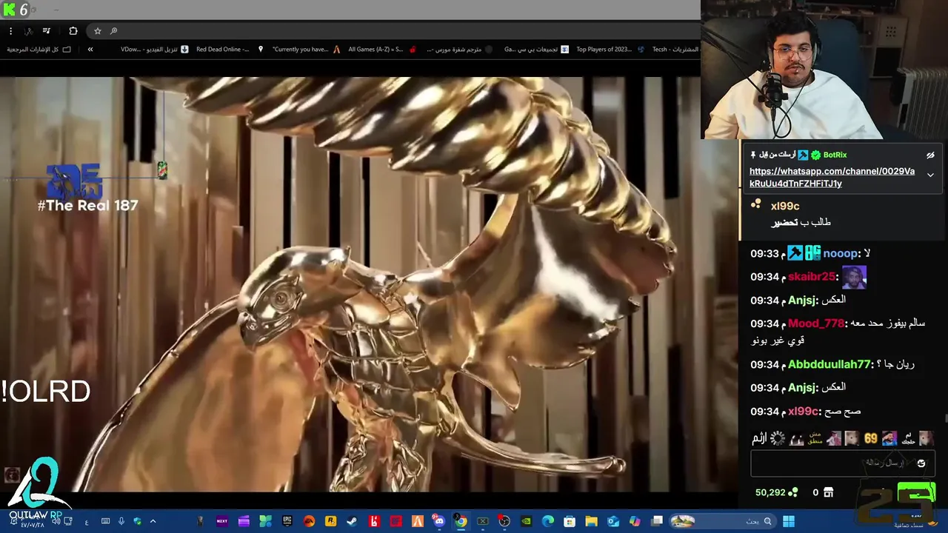
Task: Open Microsoft Edge from taskbar
Action: click(548, 521)
